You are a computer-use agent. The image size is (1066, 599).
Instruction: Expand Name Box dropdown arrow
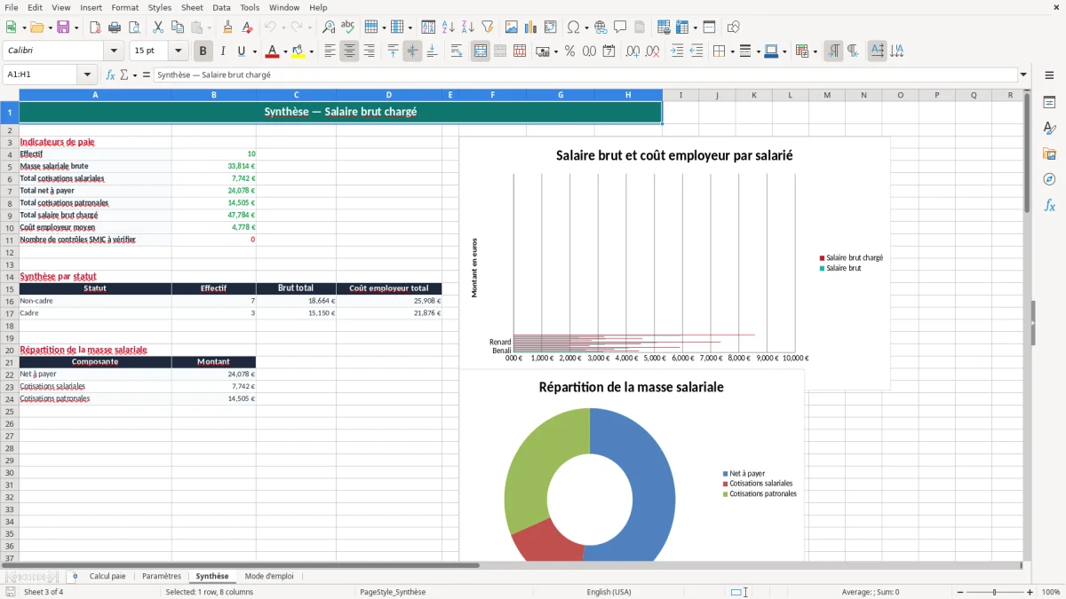(87, 75)
